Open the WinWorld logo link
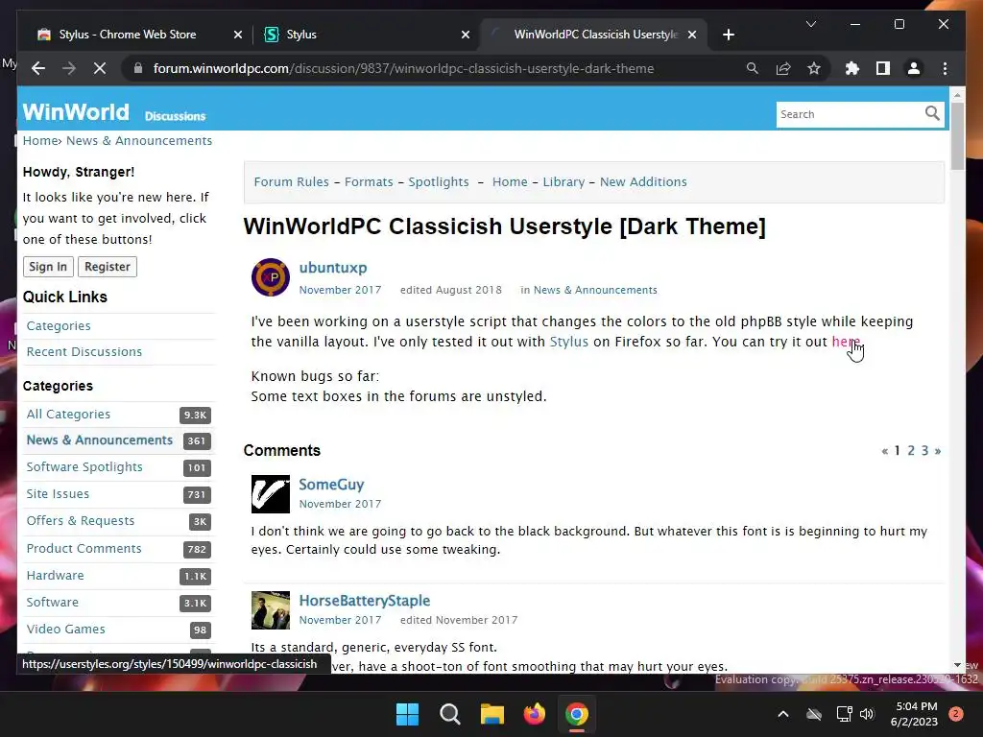Image resolution: width=983 pixels, height=737 pixels. [x=76, y=112]
